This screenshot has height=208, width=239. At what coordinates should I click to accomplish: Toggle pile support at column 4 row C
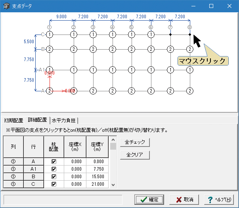pos(113,35)
